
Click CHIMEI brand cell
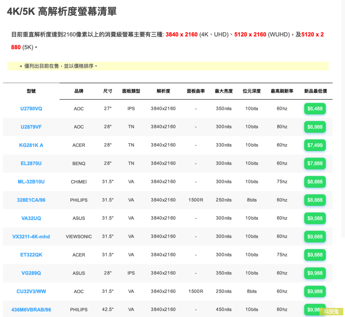click(x=79, y=182)
